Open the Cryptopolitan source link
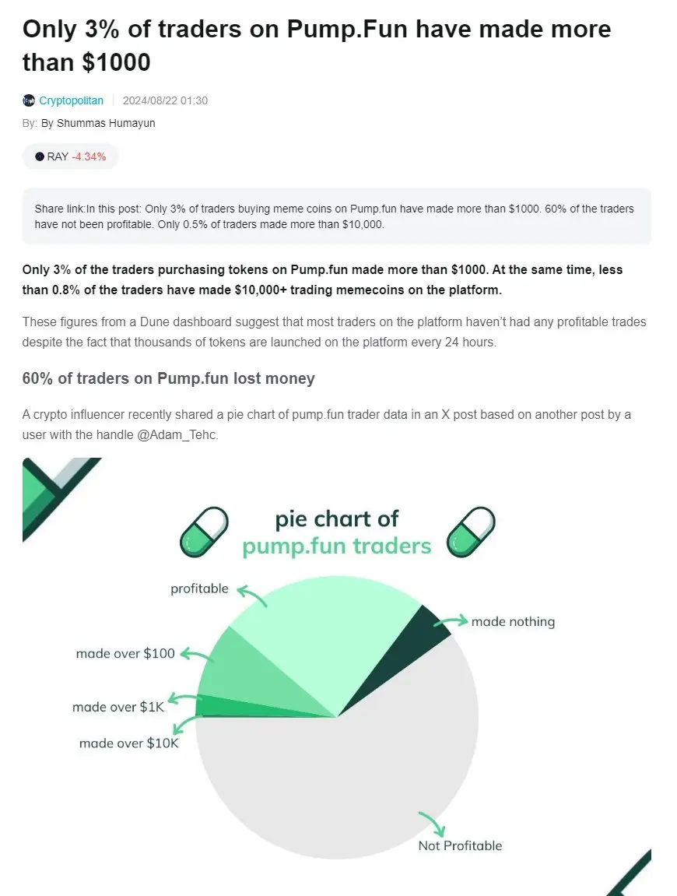 [x=71, y=100]
